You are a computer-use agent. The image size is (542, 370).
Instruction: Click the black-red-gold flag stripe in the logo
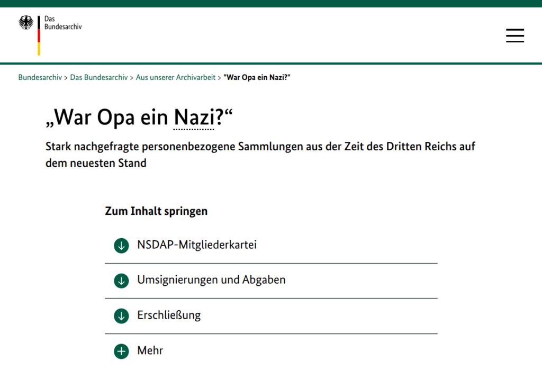tap(39, 35)
